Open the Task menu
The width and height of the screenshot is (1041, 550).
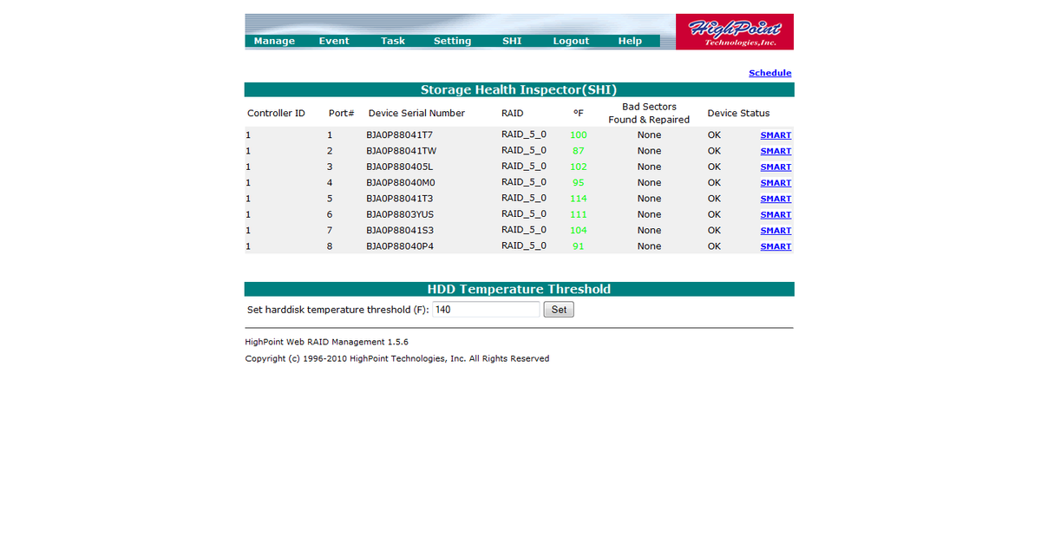[x=393, y=40]
